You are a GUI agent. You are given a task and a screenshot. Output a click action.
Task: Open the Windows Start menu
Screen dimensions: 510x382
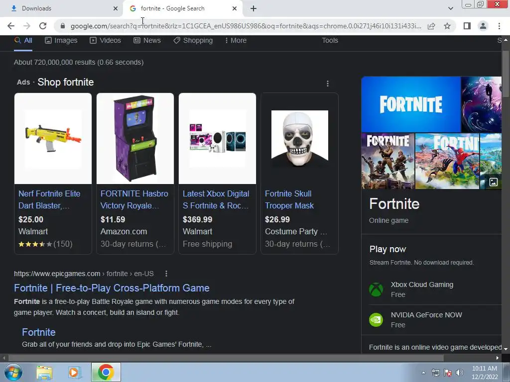pos(13,372)
